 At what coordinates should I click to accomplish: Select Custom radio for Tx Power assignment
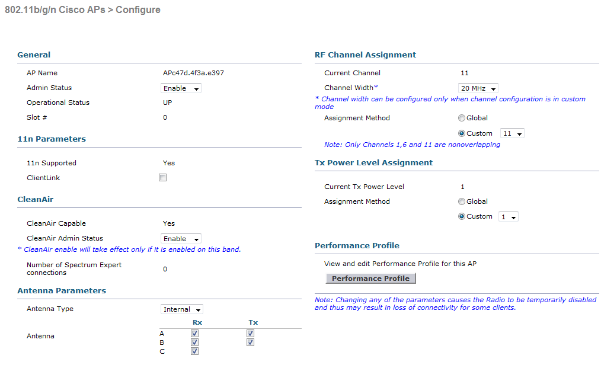[462, 216]
